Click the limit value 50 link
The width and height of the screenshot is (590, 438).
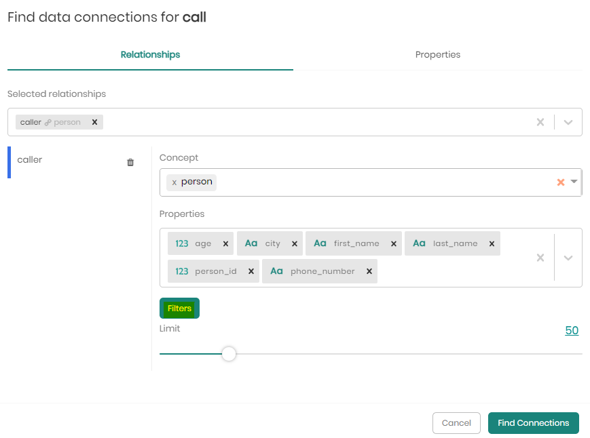pyautogui.click(x=572, y=330)
